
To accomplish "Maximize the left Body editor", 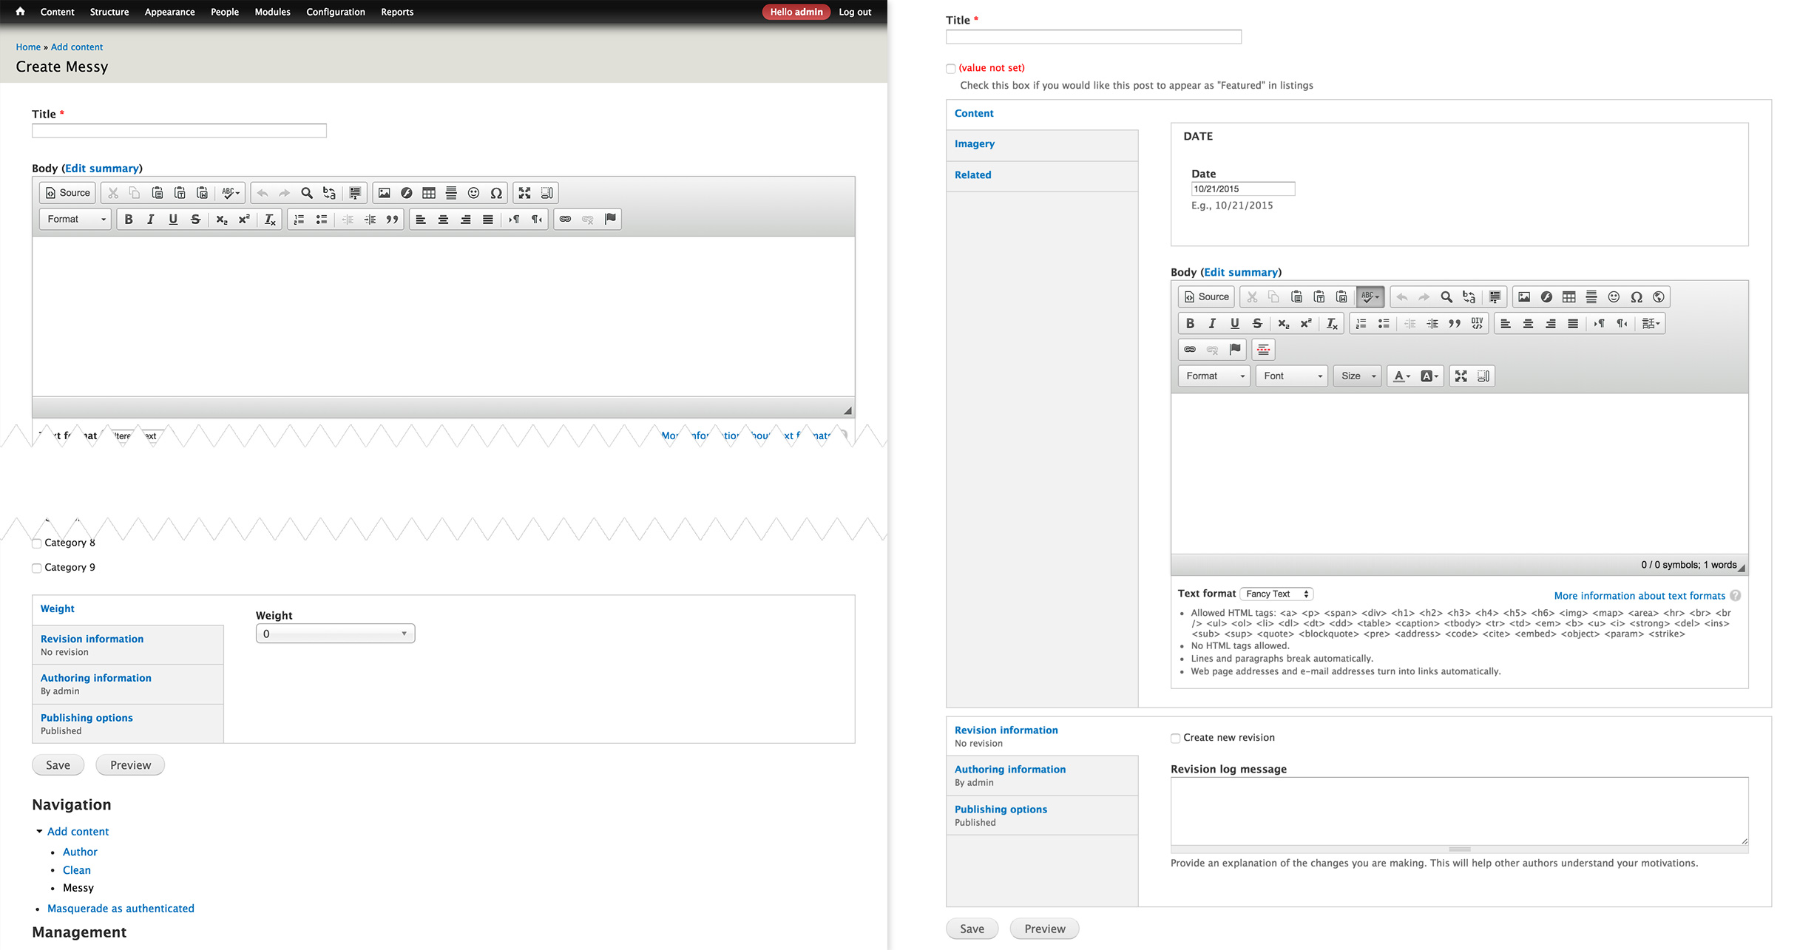I will 524,193.
